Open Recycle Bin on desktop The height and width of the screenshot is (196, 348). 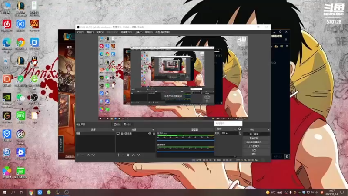click(6, 62)
